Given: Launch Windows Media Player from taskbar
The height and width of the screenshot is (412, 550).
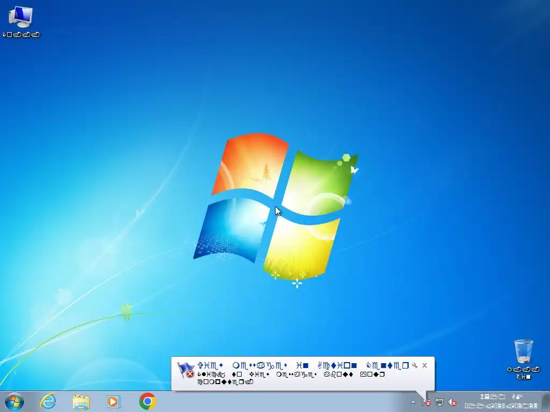Looking at the screenshot, I should pyautogui.click(x=114, y=401).
